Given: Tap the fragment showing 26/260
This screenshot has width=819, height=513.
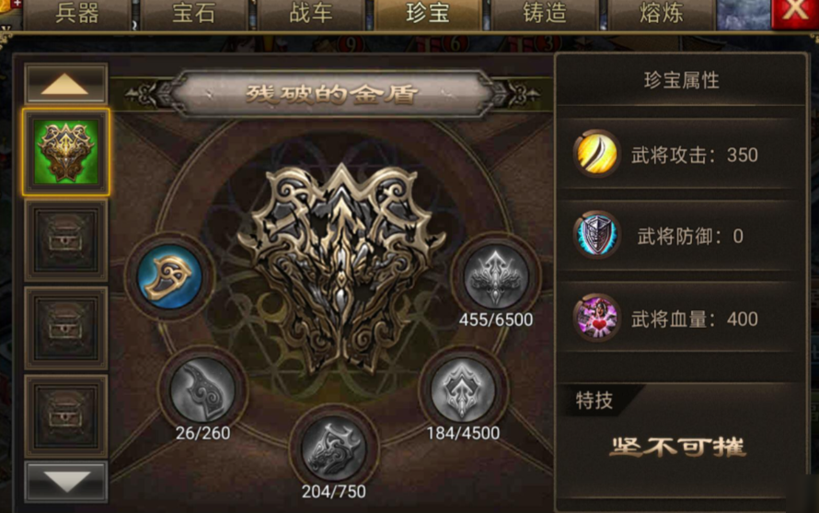Looking at the screenshot, I should 202,390.
